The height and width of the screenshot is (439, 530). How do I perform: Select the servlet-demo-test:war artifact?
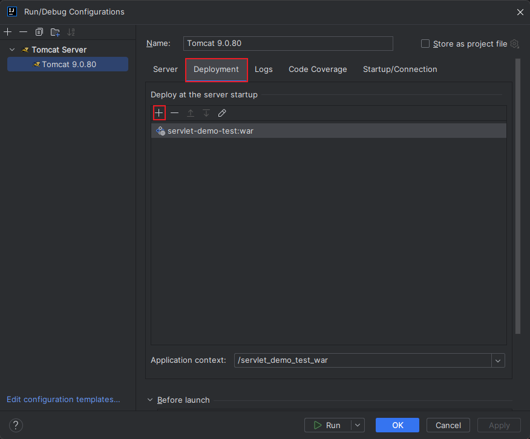coord(211,131)
